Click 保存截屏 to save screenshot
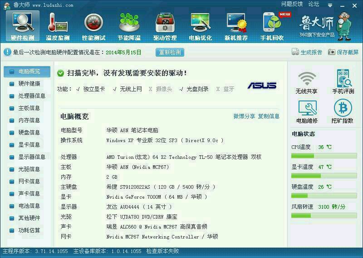 [343, 53]
